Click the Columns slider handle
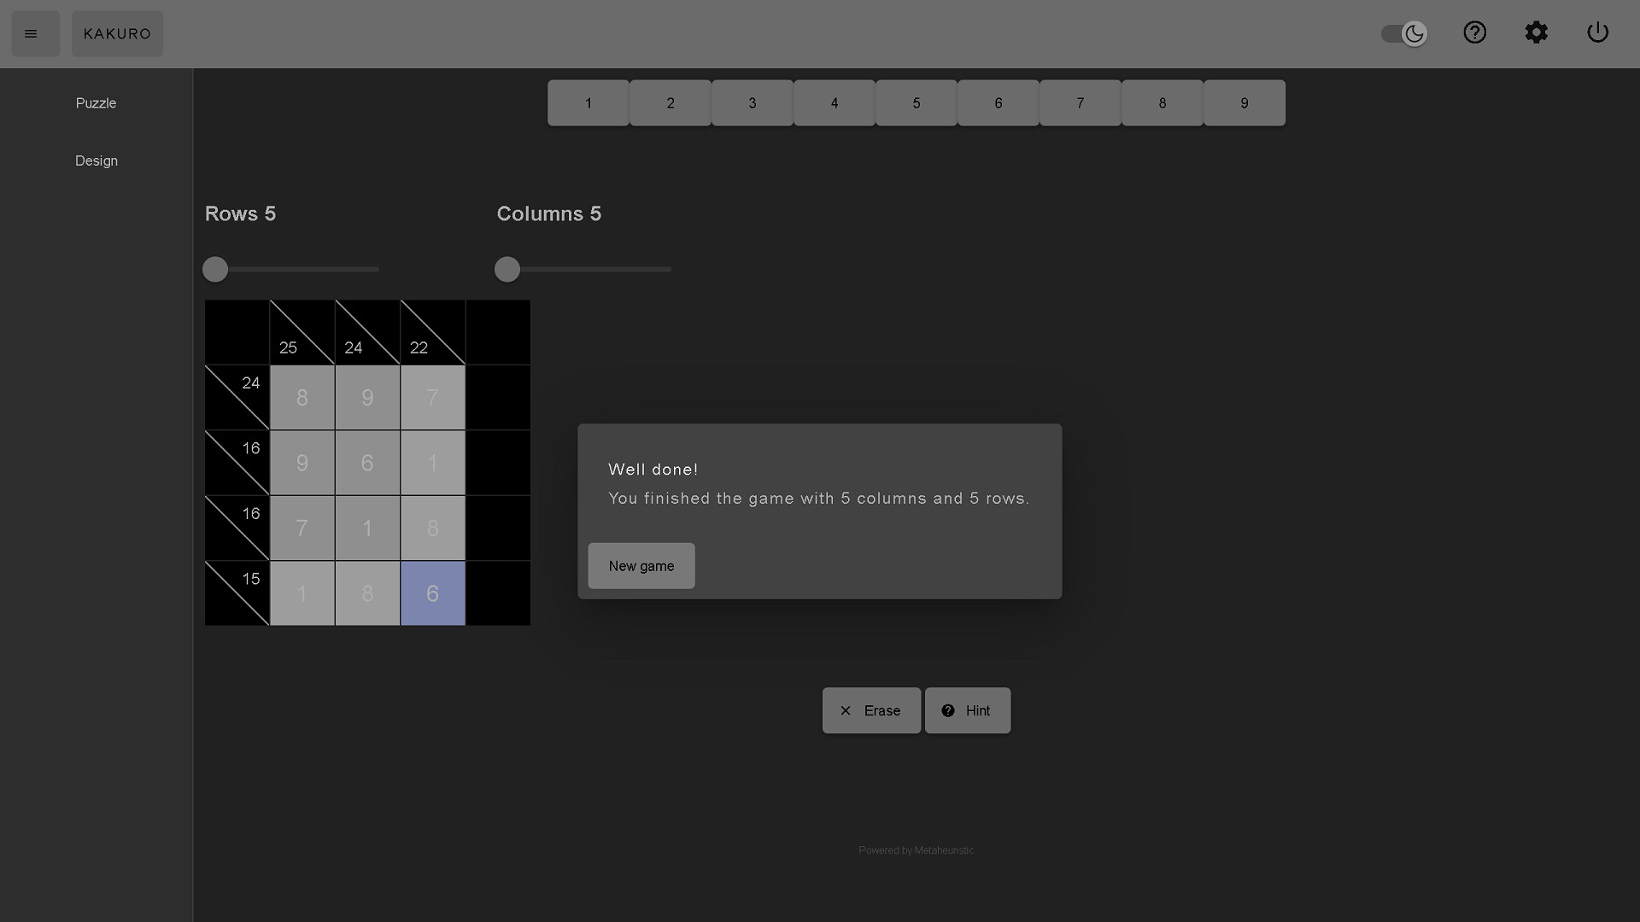The height and width of the screenshot is (922, 1640). (x=507, y=269)
